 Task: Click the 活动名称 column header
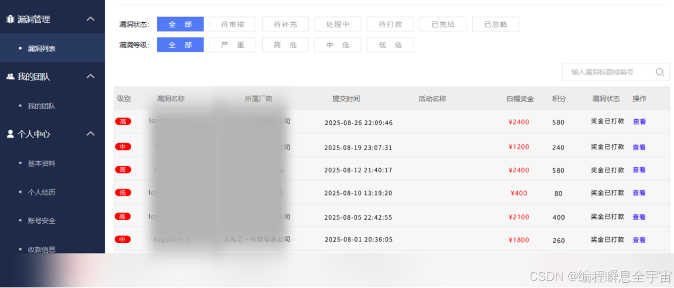[x=432, y=99]
